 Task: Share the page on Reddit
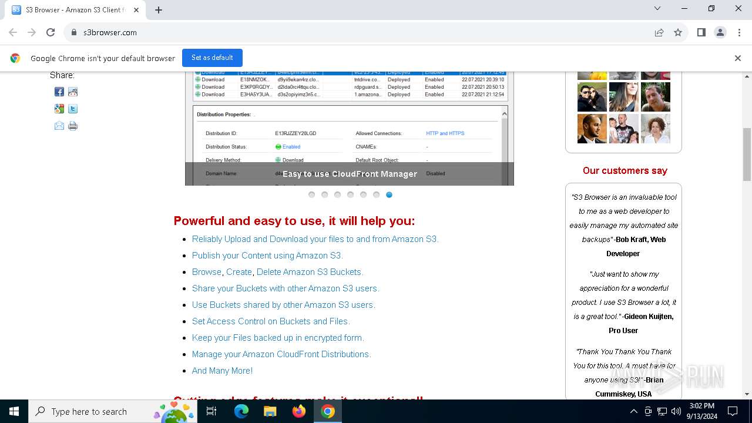click(73, 92)
